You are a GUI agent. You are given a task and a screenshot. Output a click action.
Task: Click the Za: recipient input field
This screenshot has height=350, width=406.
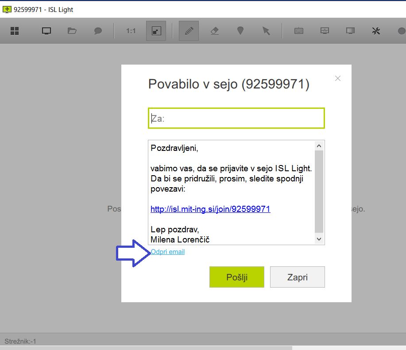tap(236, 118)
